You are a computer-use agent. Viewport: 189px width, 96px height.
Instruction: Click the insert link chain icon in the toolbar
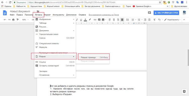pos(95,20)
